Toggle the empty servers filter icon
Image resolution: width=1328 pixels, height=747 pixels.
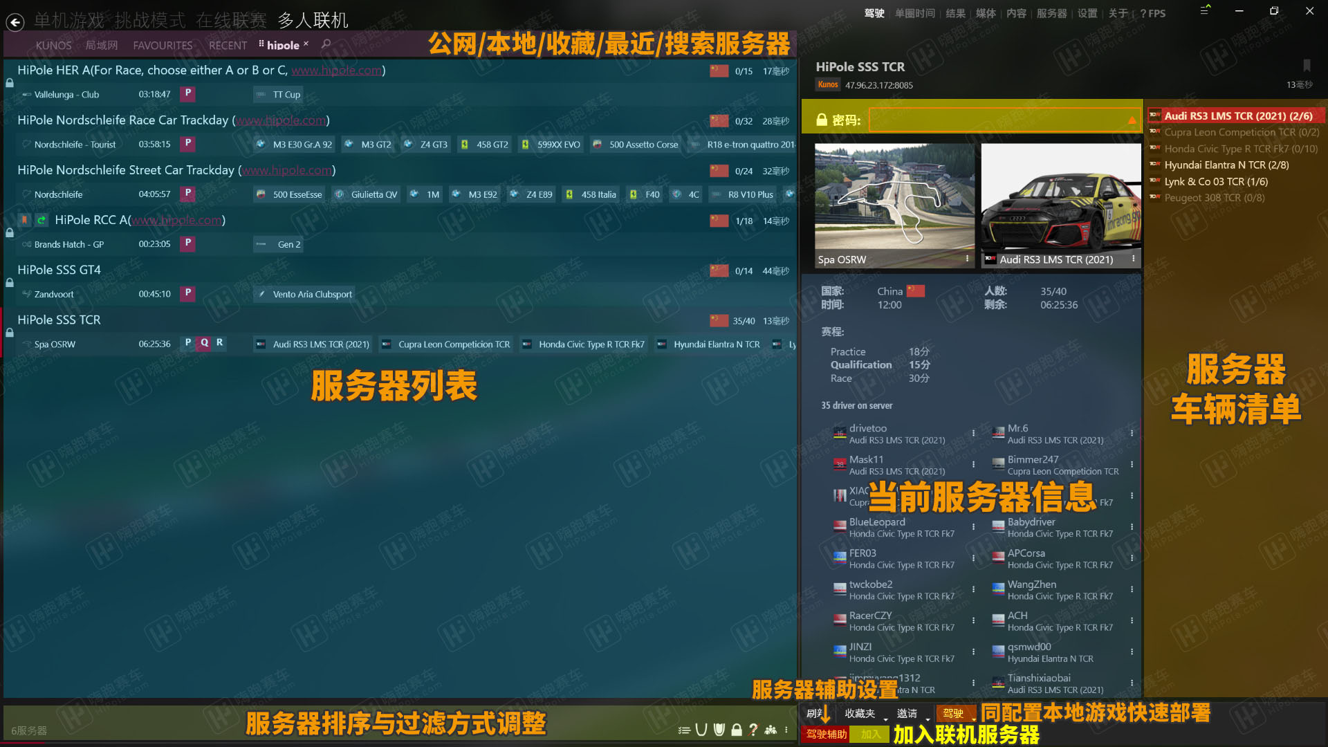(701, 730)
